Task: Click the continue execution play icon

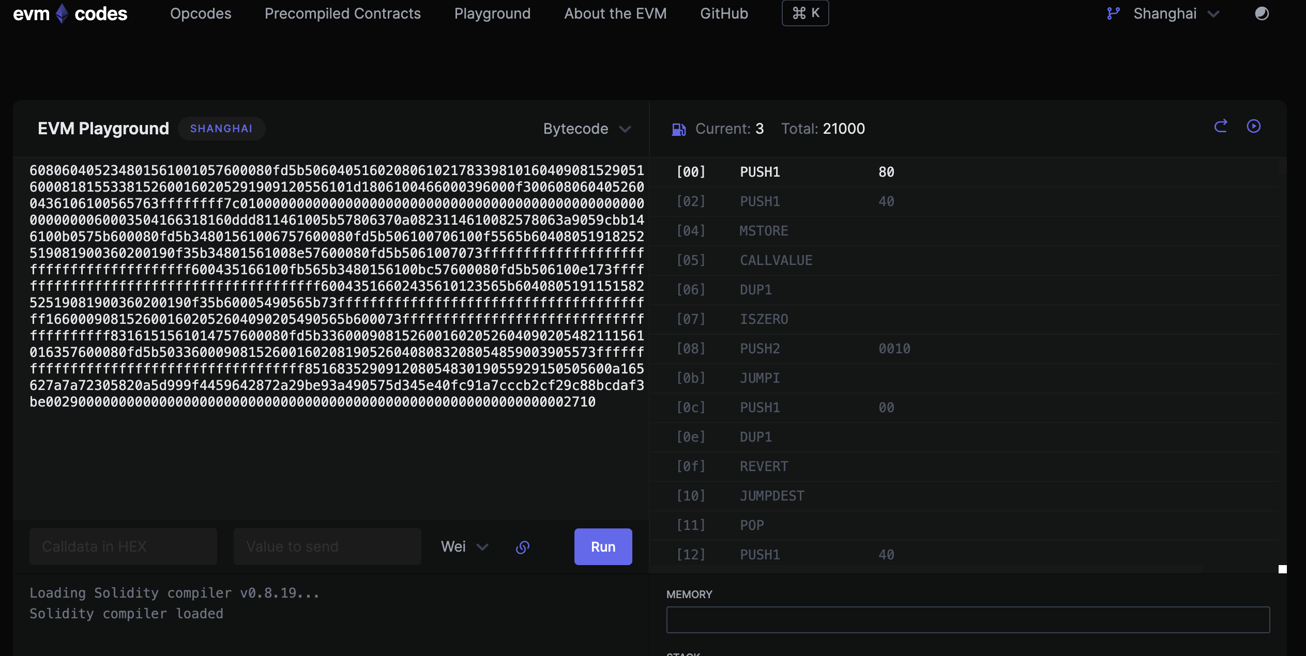Action: point(1254,127)
